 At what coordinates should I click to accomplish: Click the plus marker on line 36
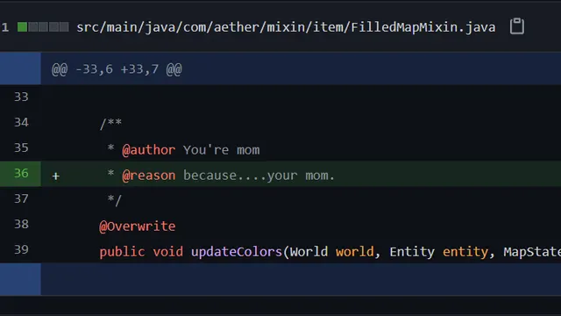click(56, 176)
